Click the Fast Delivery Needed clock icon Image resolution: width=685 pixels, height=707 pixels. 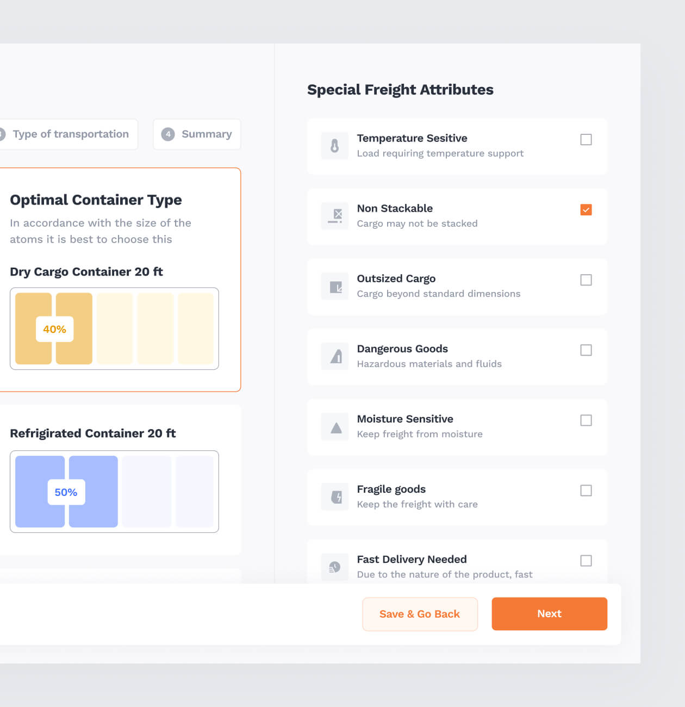point(334,567)
